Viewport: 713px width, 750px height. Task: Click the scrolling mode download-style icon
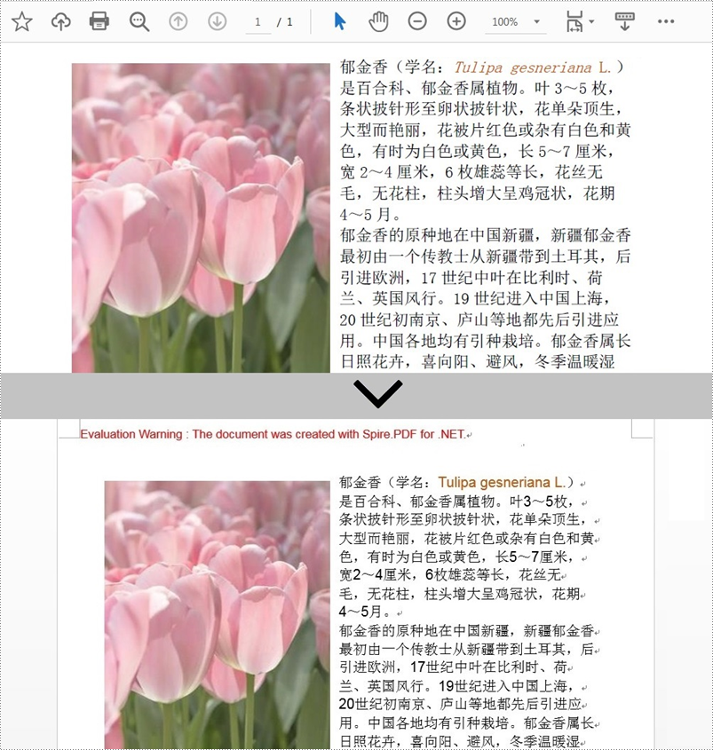(x=624, y=21)
